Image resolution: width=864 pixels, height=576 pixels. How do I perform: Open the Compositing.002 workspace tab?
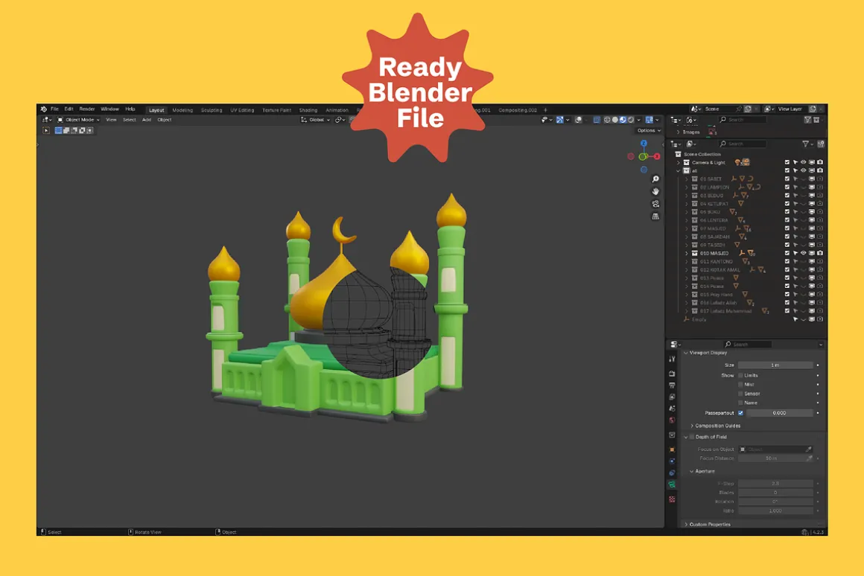pyautogui.click(x=518, y=110)
